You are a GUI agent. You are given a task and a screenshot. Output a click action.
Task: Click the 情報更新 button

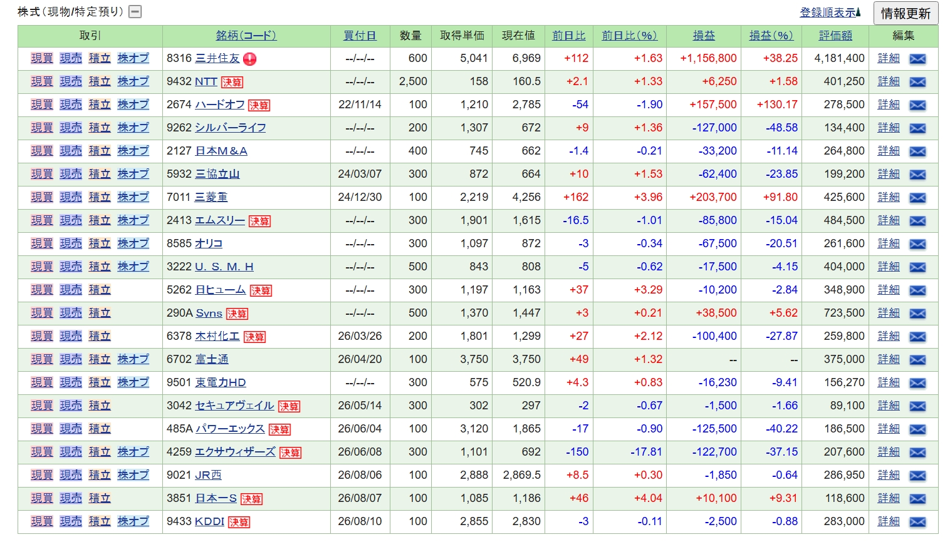906,13
